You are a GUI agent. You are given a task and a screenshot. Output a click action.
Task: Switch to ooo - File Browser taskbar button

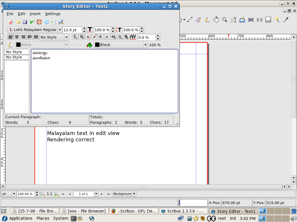click(85, 211)
